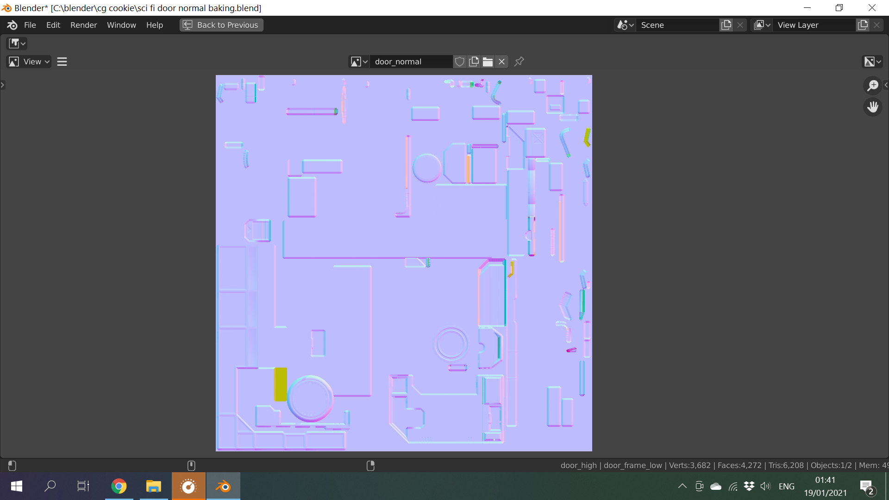
Task: Toggle the pin image button
Action: pos(519,62)
